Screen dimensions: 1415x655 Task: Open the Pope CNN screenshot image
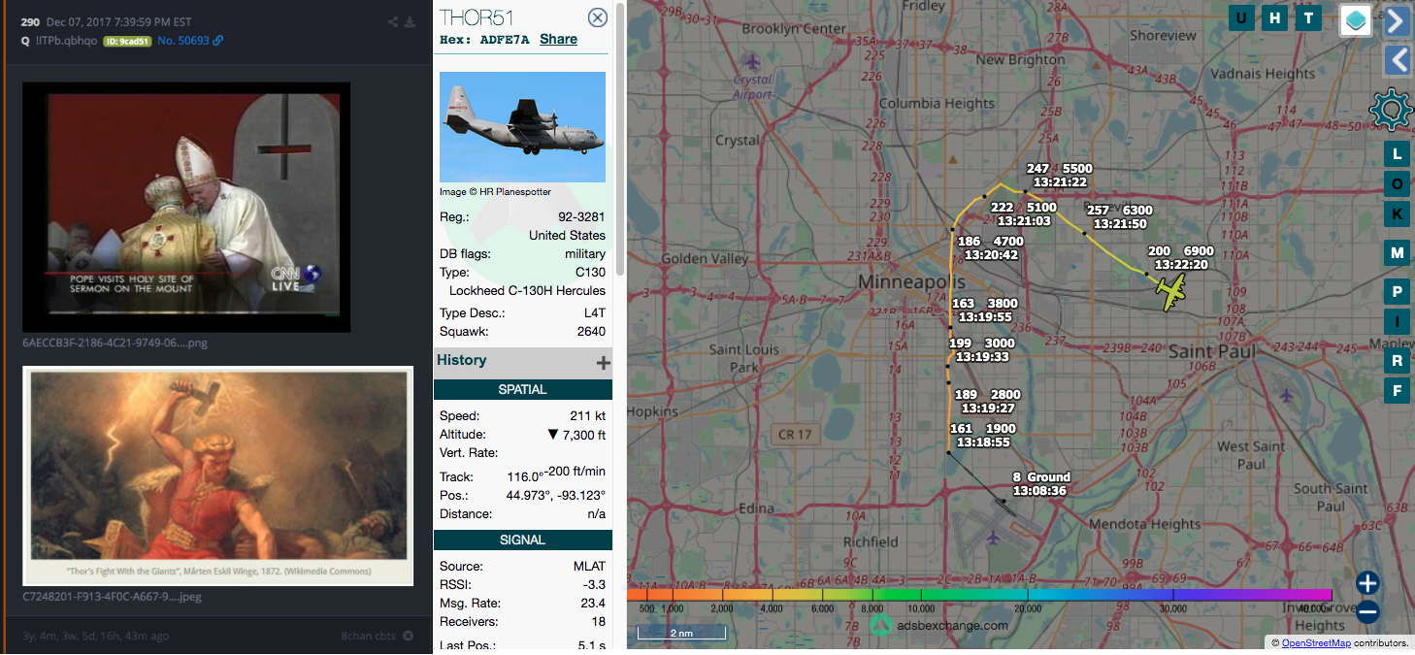pos(186,207)
